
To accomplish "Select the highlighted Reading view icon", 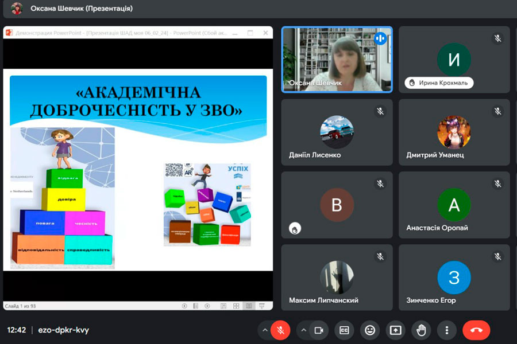I will tap(249, 306).
